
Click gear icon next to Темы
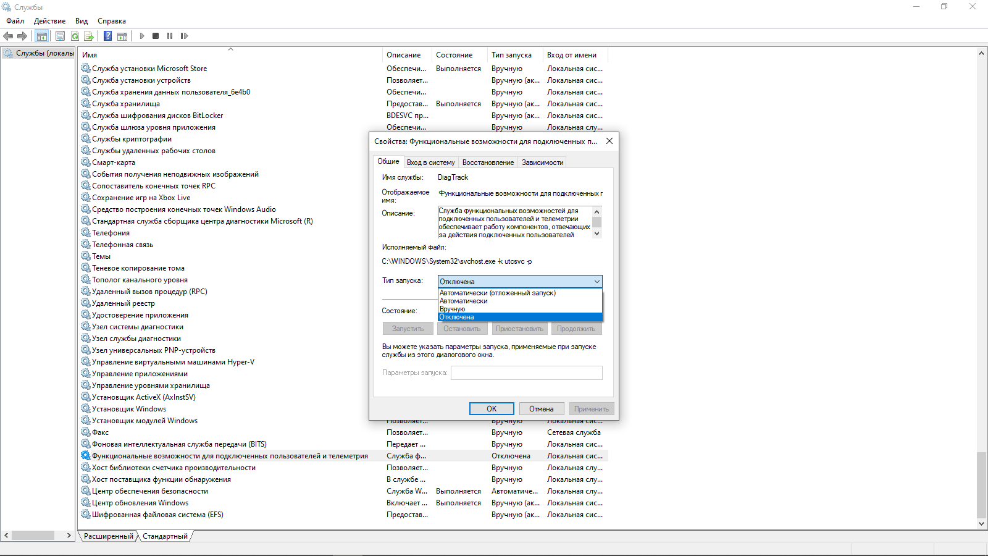click(x=86, y=256)
